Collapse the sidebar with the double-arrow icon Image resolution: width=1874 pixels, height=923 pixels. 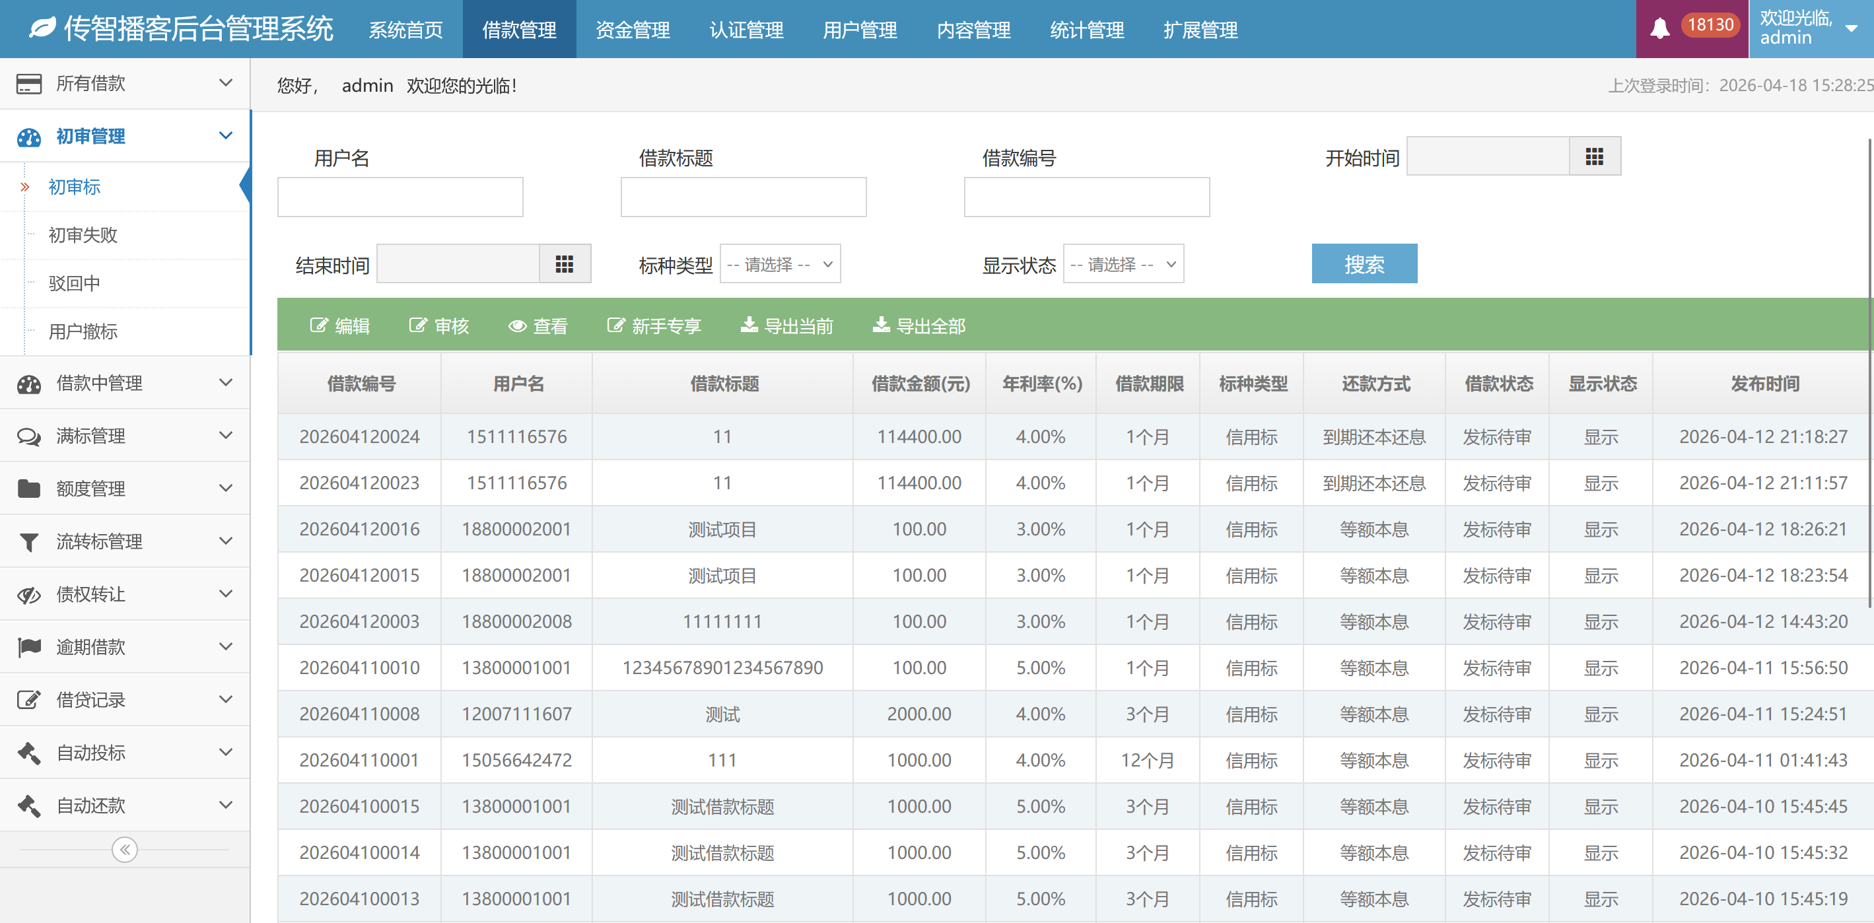(124, 850)
